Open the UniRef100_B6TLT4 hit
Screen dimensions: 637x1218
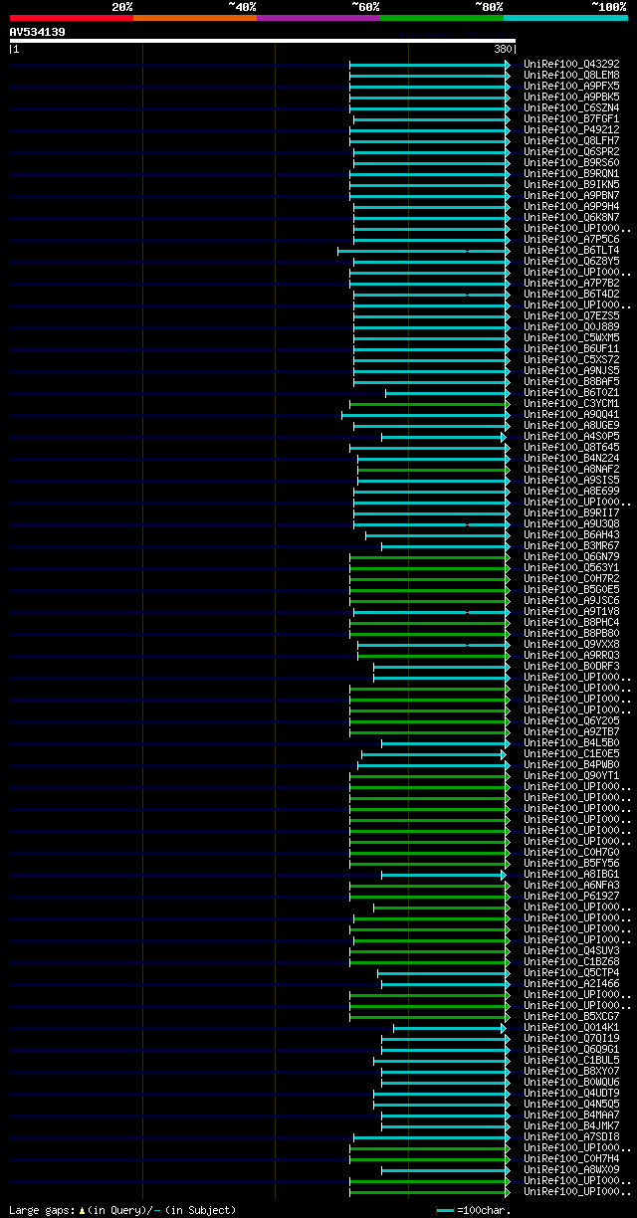click(571, 250)
